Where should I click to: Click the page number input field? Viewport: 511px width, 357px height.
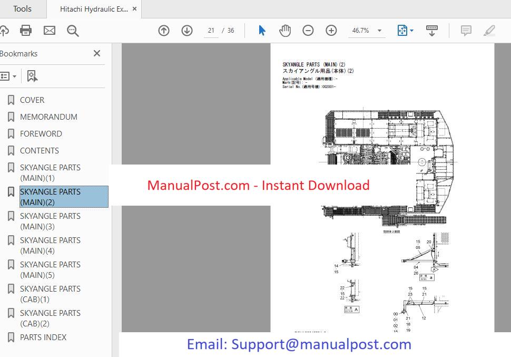coord(211,31)
